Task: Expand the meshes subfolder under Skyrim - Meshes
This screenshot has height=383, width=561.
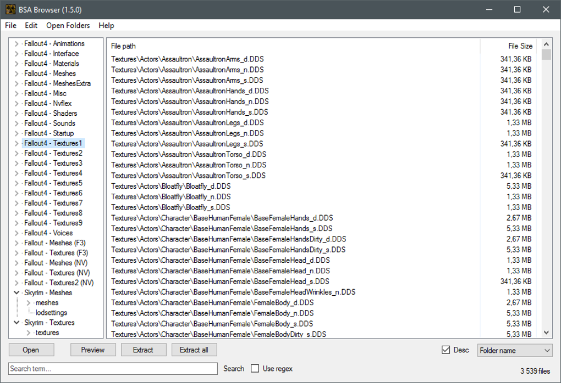Action: tap(28, 303)
